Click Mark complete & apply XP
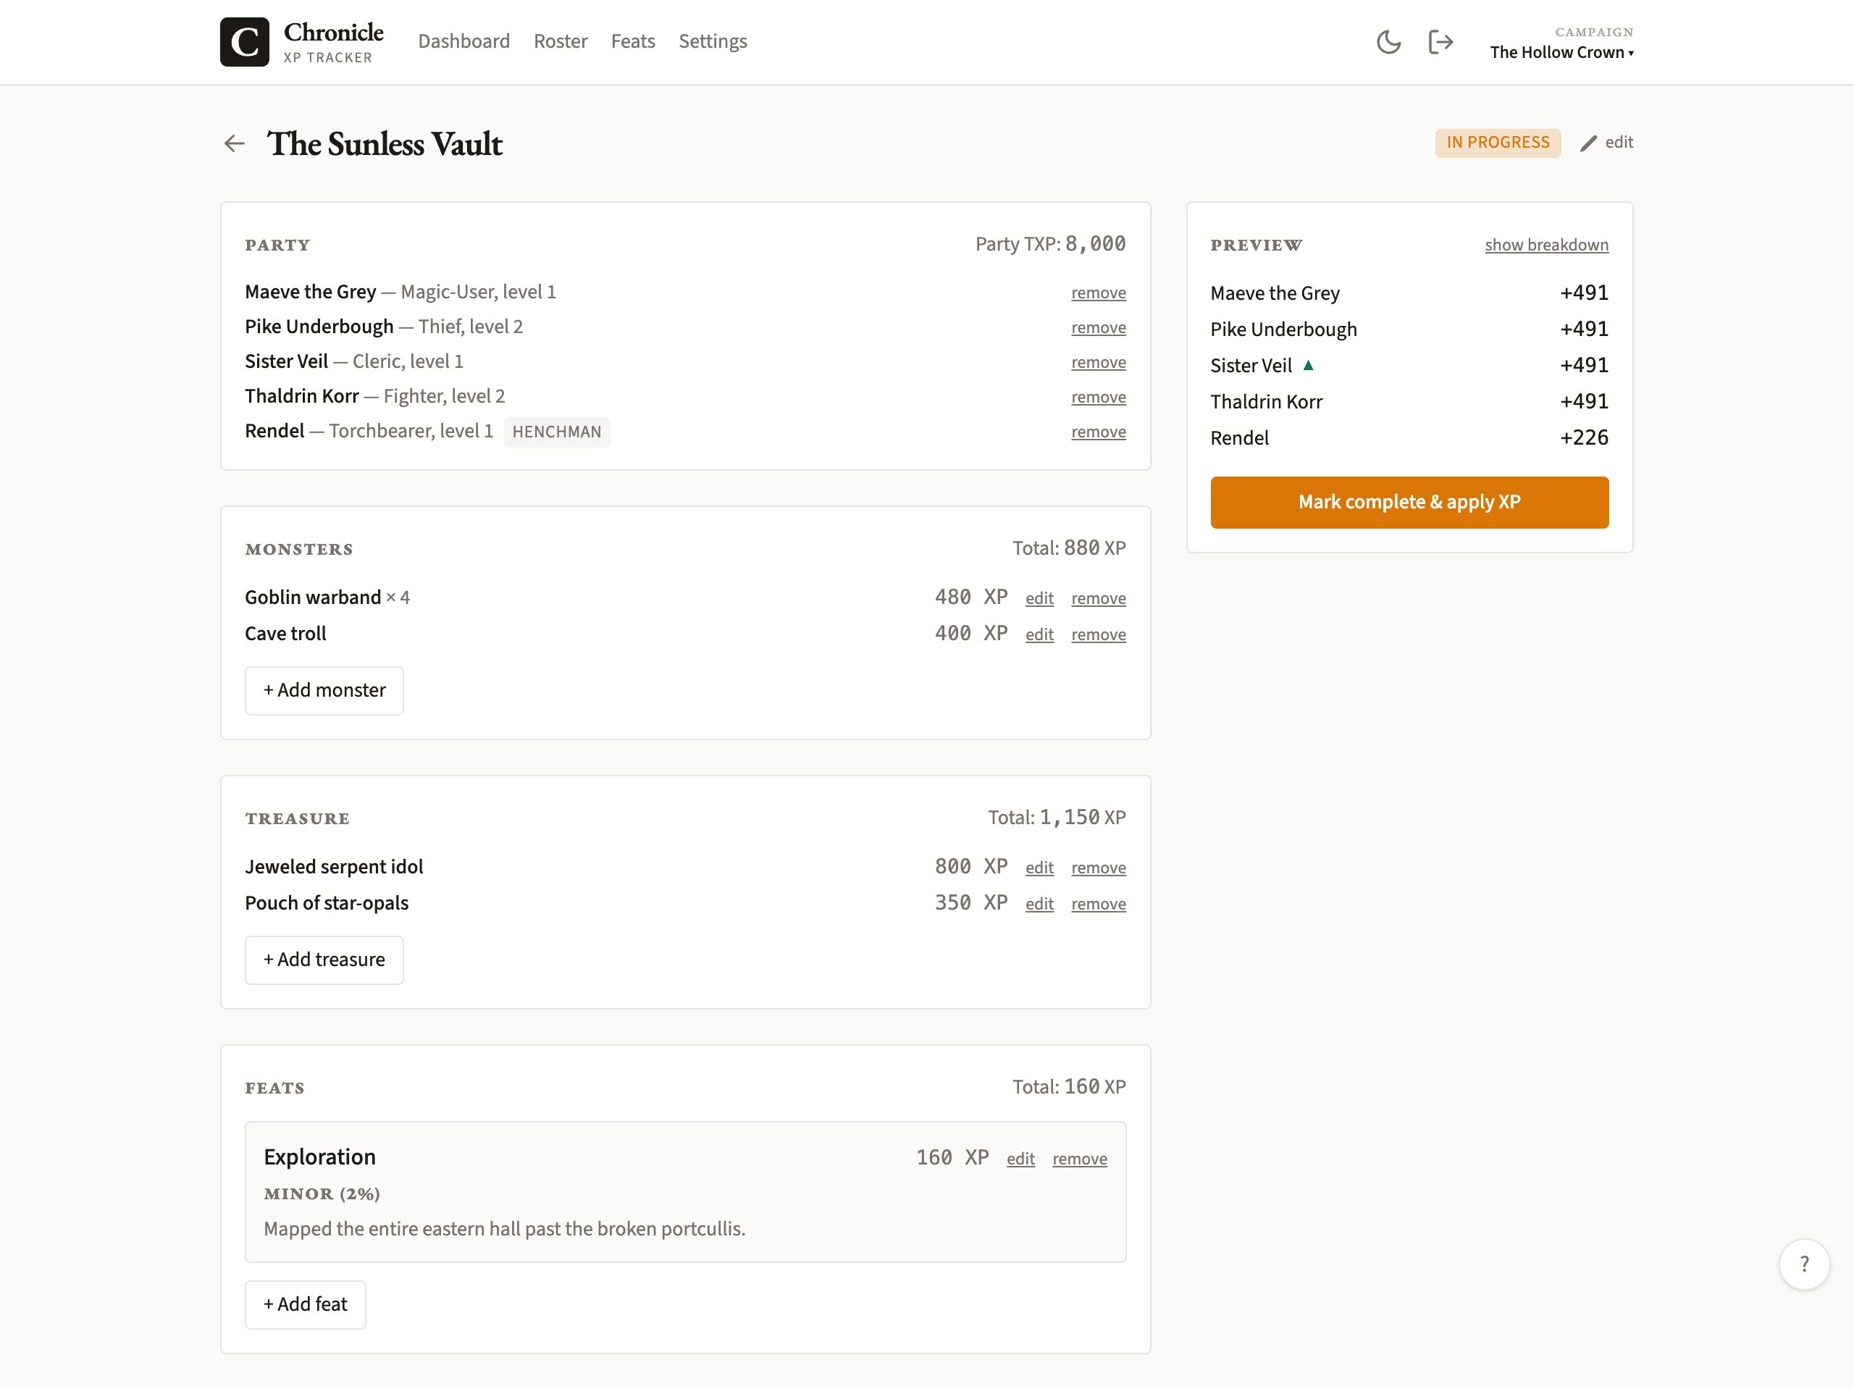This screenshot has width=1854, height=1389. tap(1409, 502)
